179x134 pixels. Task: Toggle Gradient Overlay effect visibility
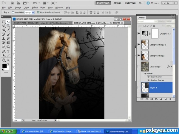pyautogui.click(x=148, y=80)
